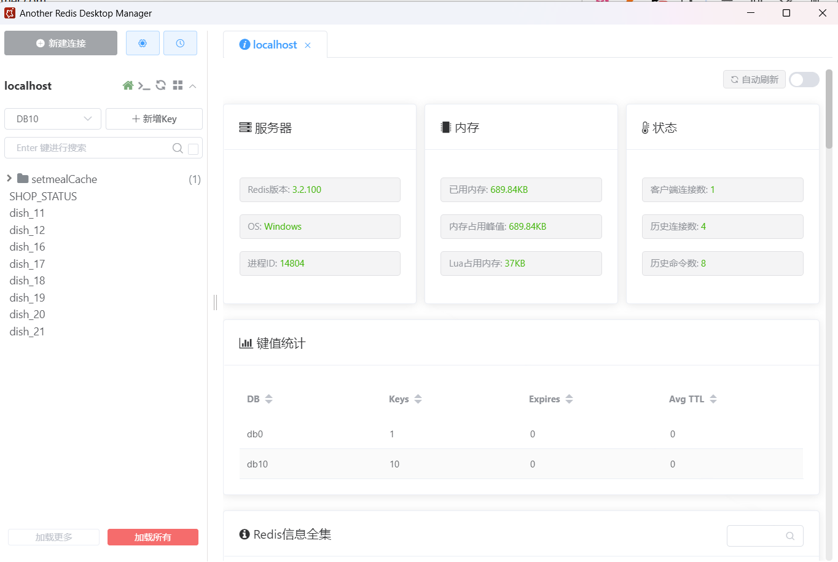Sort table by Keys column
This screenshot has height=562, width=838.
418,399
